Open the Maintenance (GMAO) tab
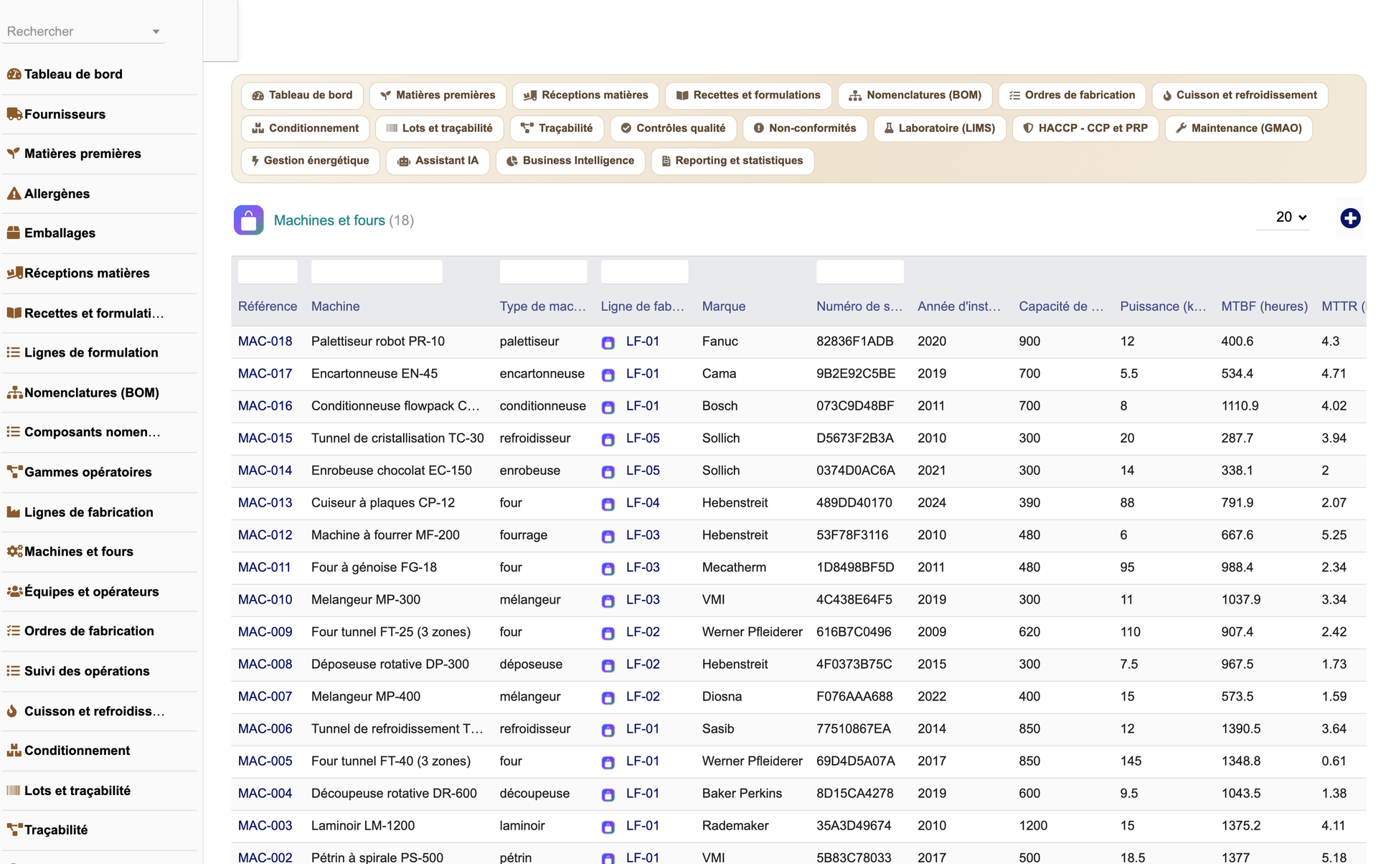 1239,128
